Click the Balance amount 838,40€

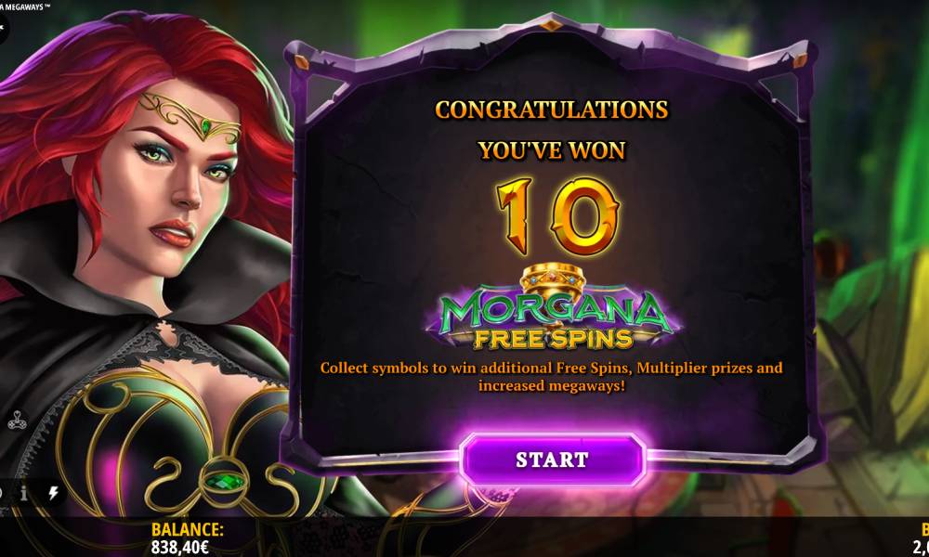coord(179,548)
